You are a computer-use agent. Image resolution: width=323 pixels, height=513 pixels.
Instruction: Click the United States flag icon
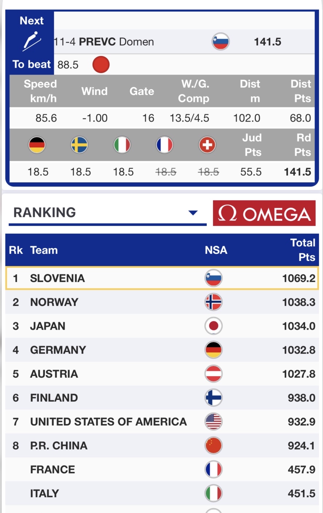point(213,422)
